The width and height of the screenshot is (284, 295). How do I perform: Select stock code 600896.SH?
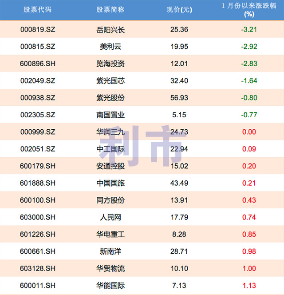(x=38, y=64)
